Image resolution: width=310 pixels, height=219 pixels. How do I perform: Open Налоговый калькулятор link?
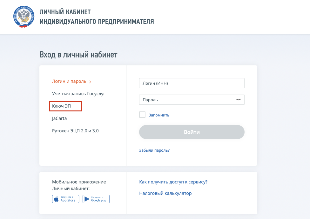(165, 193)
